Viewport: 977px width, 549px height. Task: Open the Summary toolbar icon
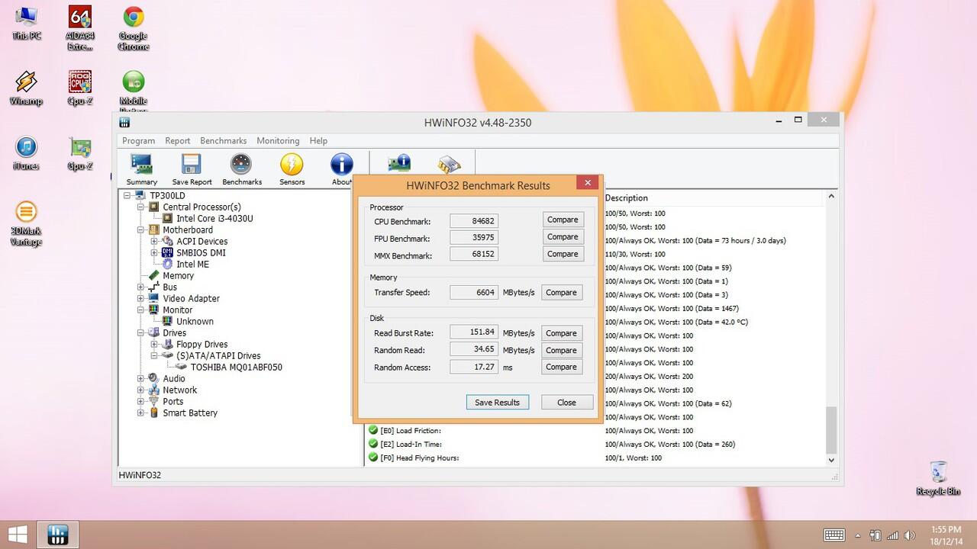[x=142, y=169]
